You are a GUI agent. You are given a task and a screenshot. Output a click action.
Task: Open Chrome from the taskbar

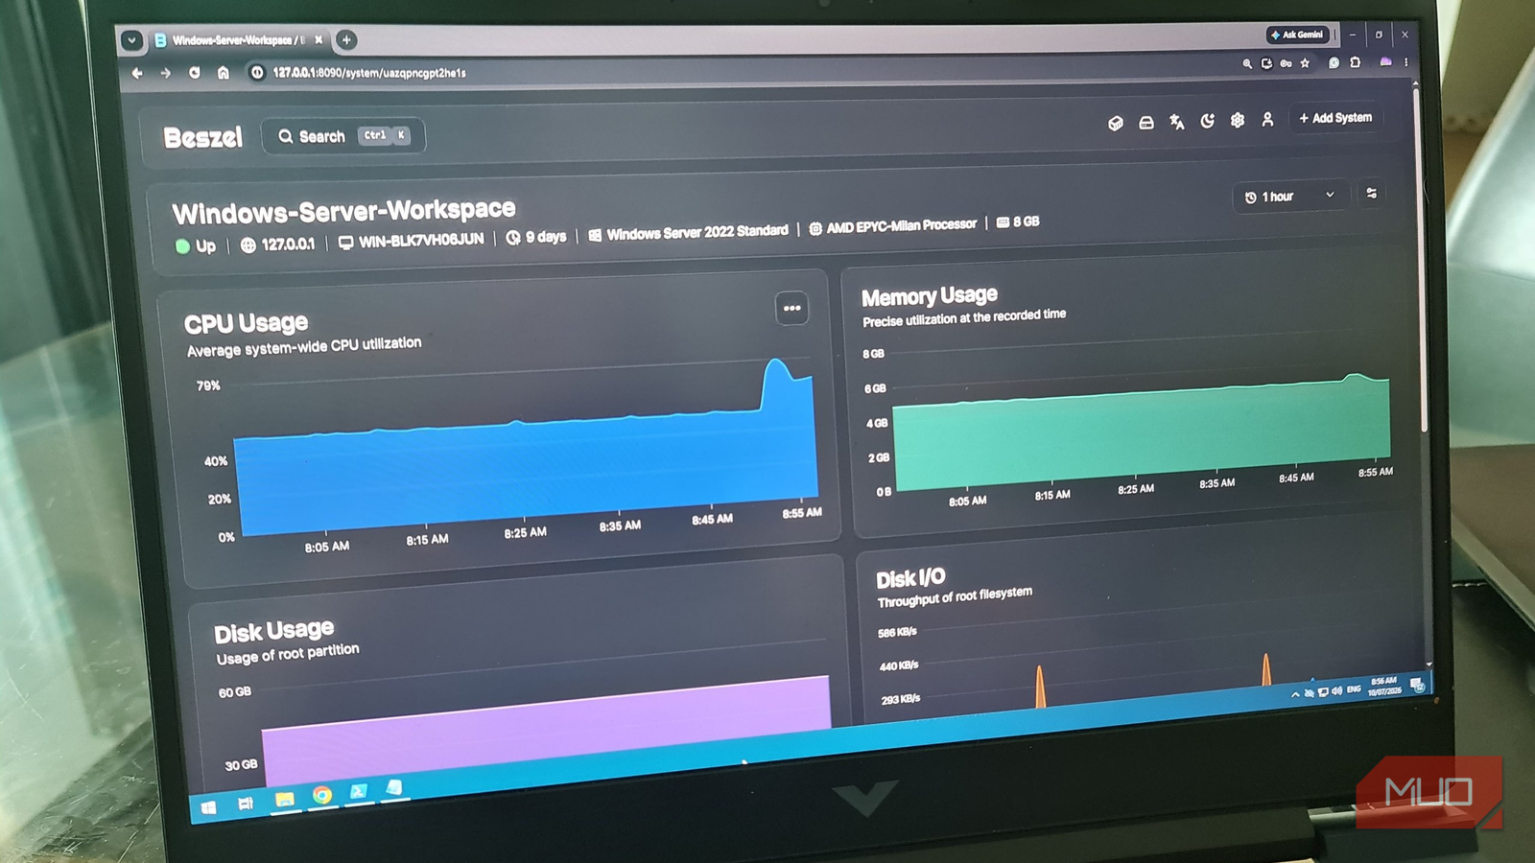(x=321, y=795)
